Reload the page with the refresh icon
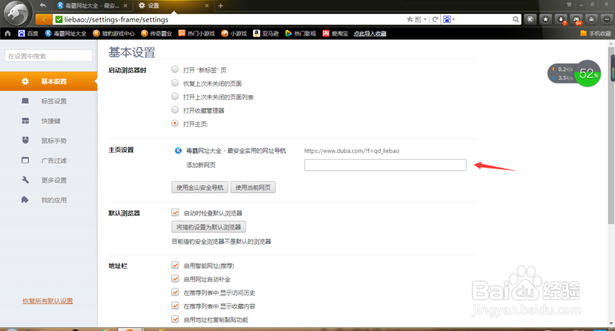615x331 pixels. (435, 19)
